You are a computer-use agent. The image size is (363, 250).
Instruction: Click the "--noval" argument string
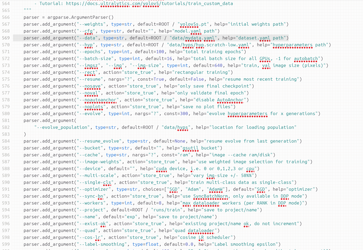tap(89, 93)
